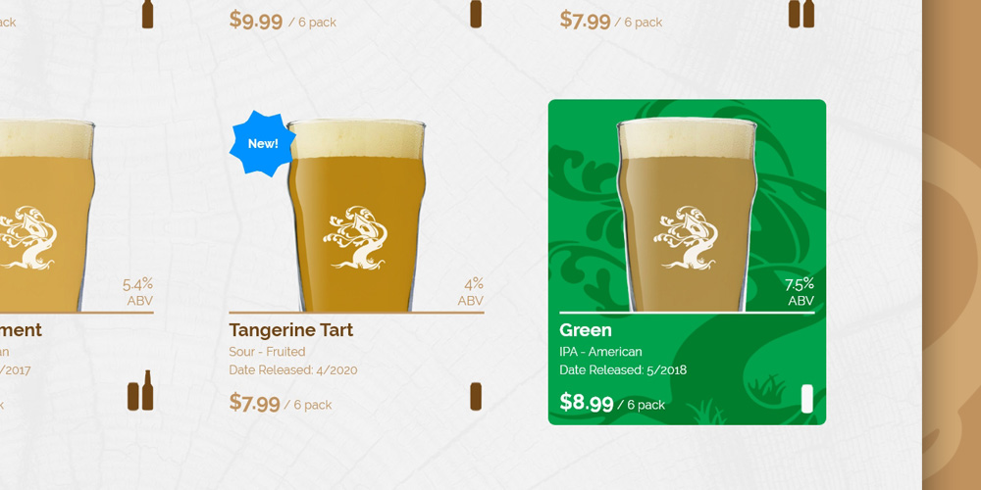Click the Sour - Fruited style label
The width and height of the screenshot is (981, 490).
(x=267, y=351)
